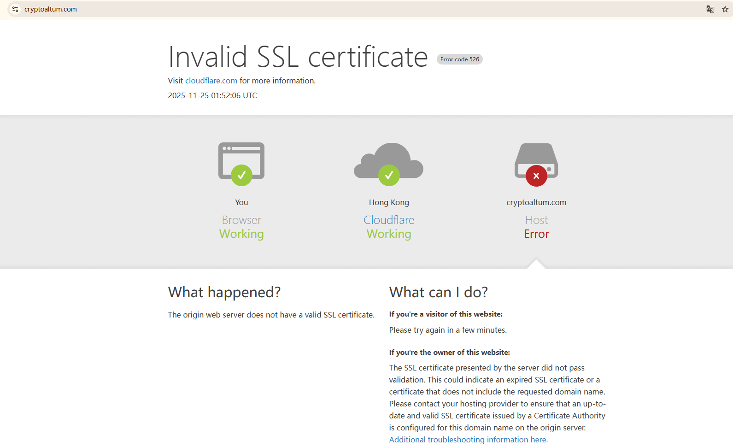
Task: Bookmark this page with the star icon
Action: pyautogui.click(x=725, y=9)
